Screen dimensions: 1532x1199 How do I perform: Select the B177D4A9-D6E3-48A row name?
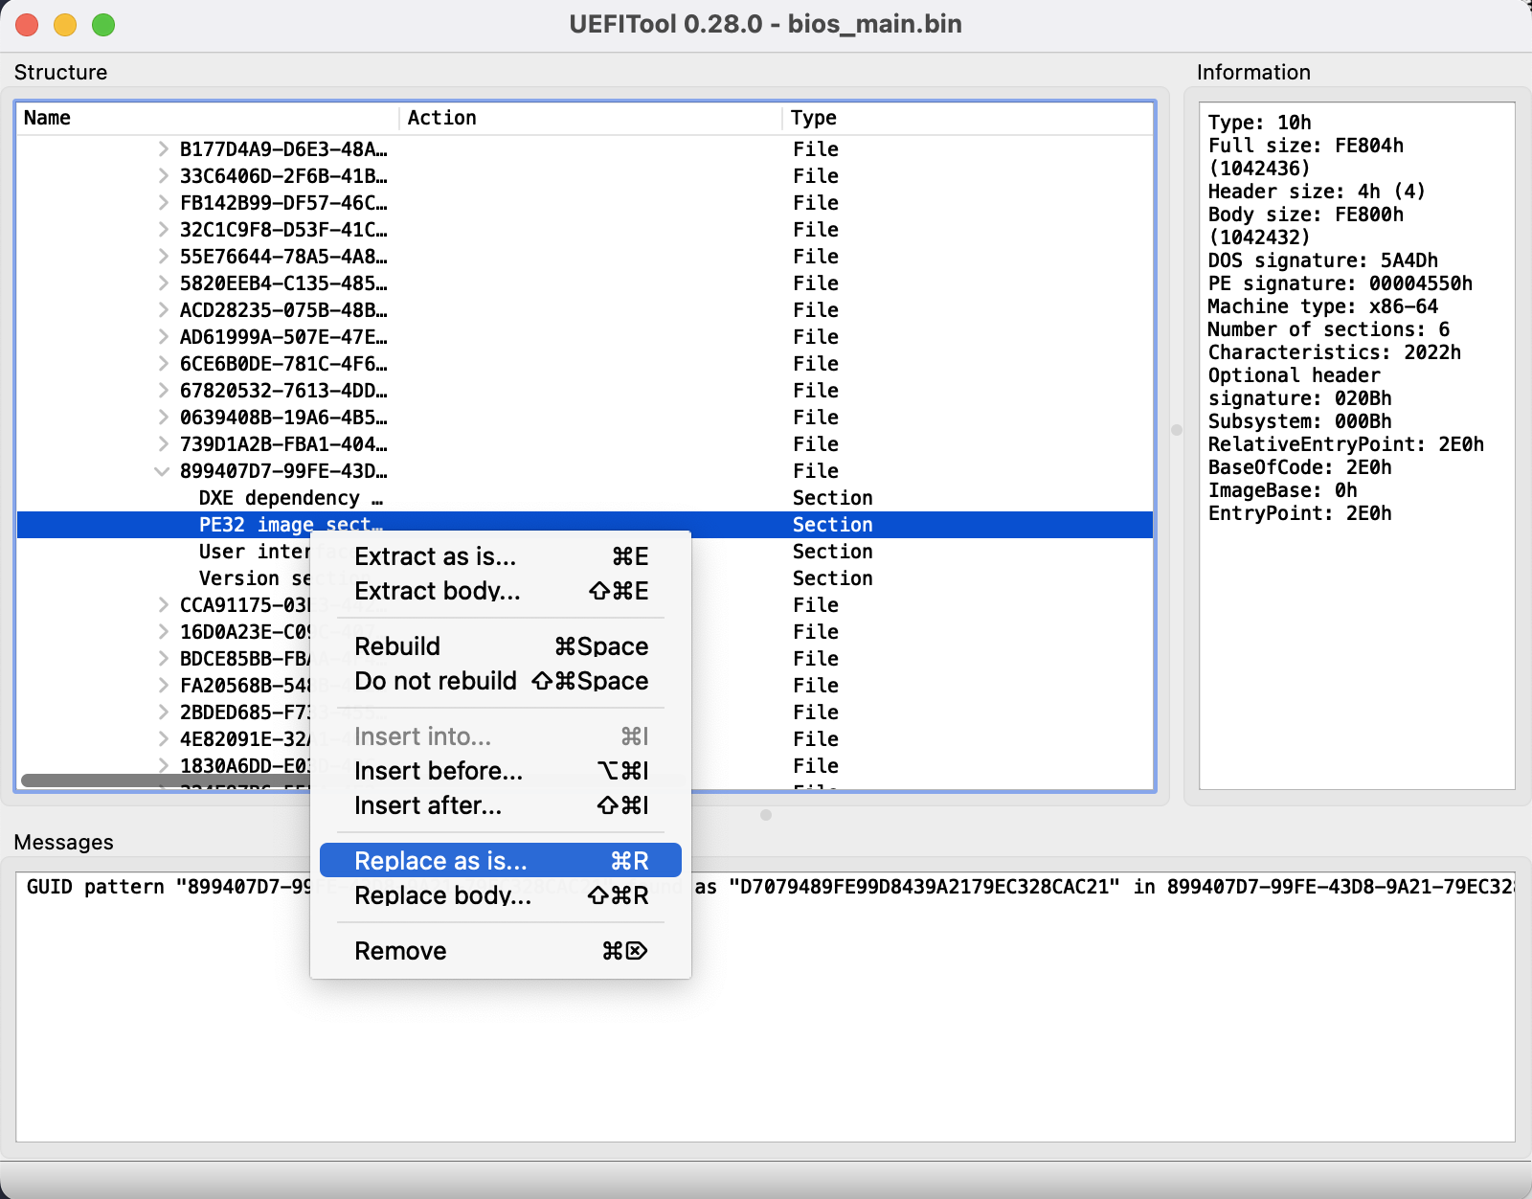point(283,148)
